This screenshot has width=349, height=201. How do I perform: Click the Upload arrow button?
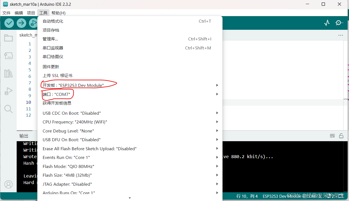(x=21, y=23)
